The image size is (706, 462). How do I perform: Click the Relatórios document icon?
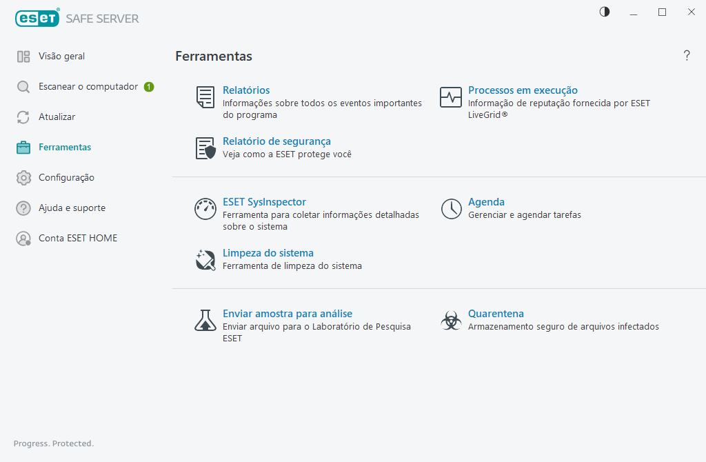[x=205, y=97]
